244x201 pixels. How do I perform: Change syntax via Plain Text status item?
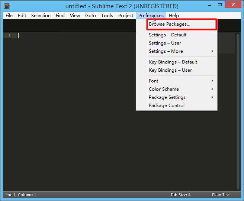pos(221,195)
